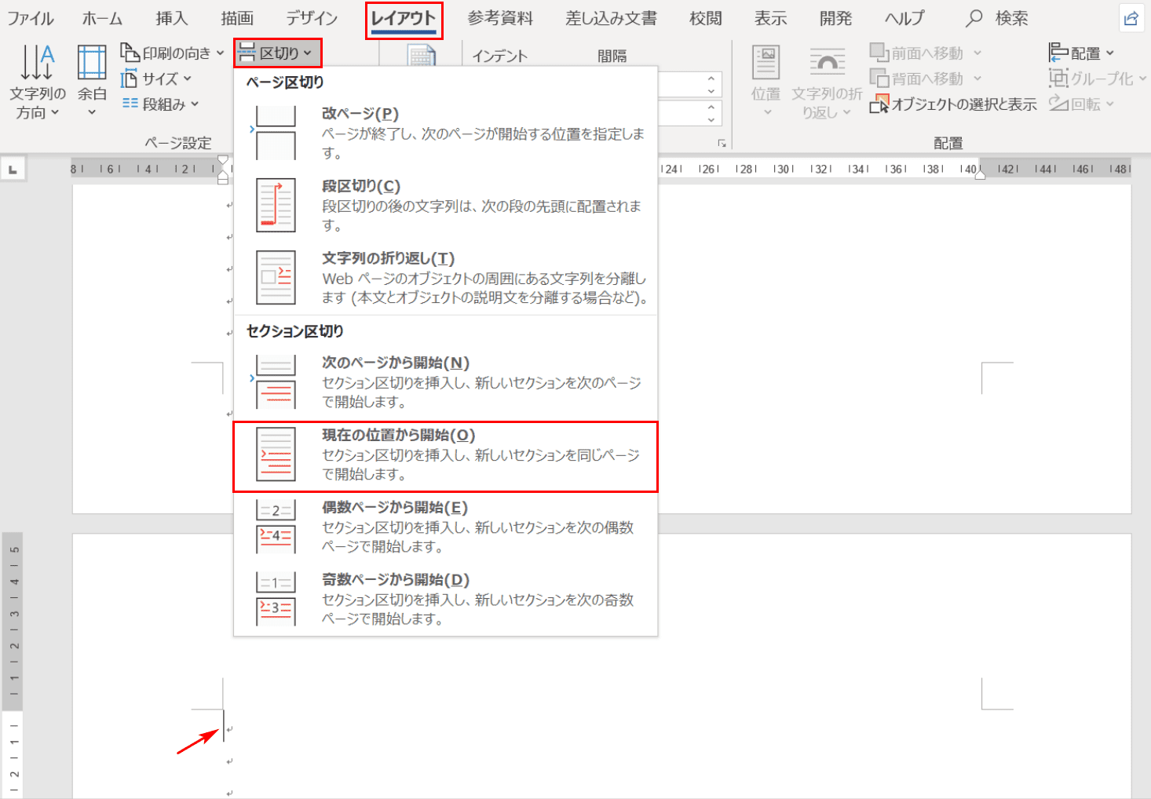Screen dimensions: 1151x799
Task: Open the 回転 rotate dropdown
Action: click(x=1081, y=104)
